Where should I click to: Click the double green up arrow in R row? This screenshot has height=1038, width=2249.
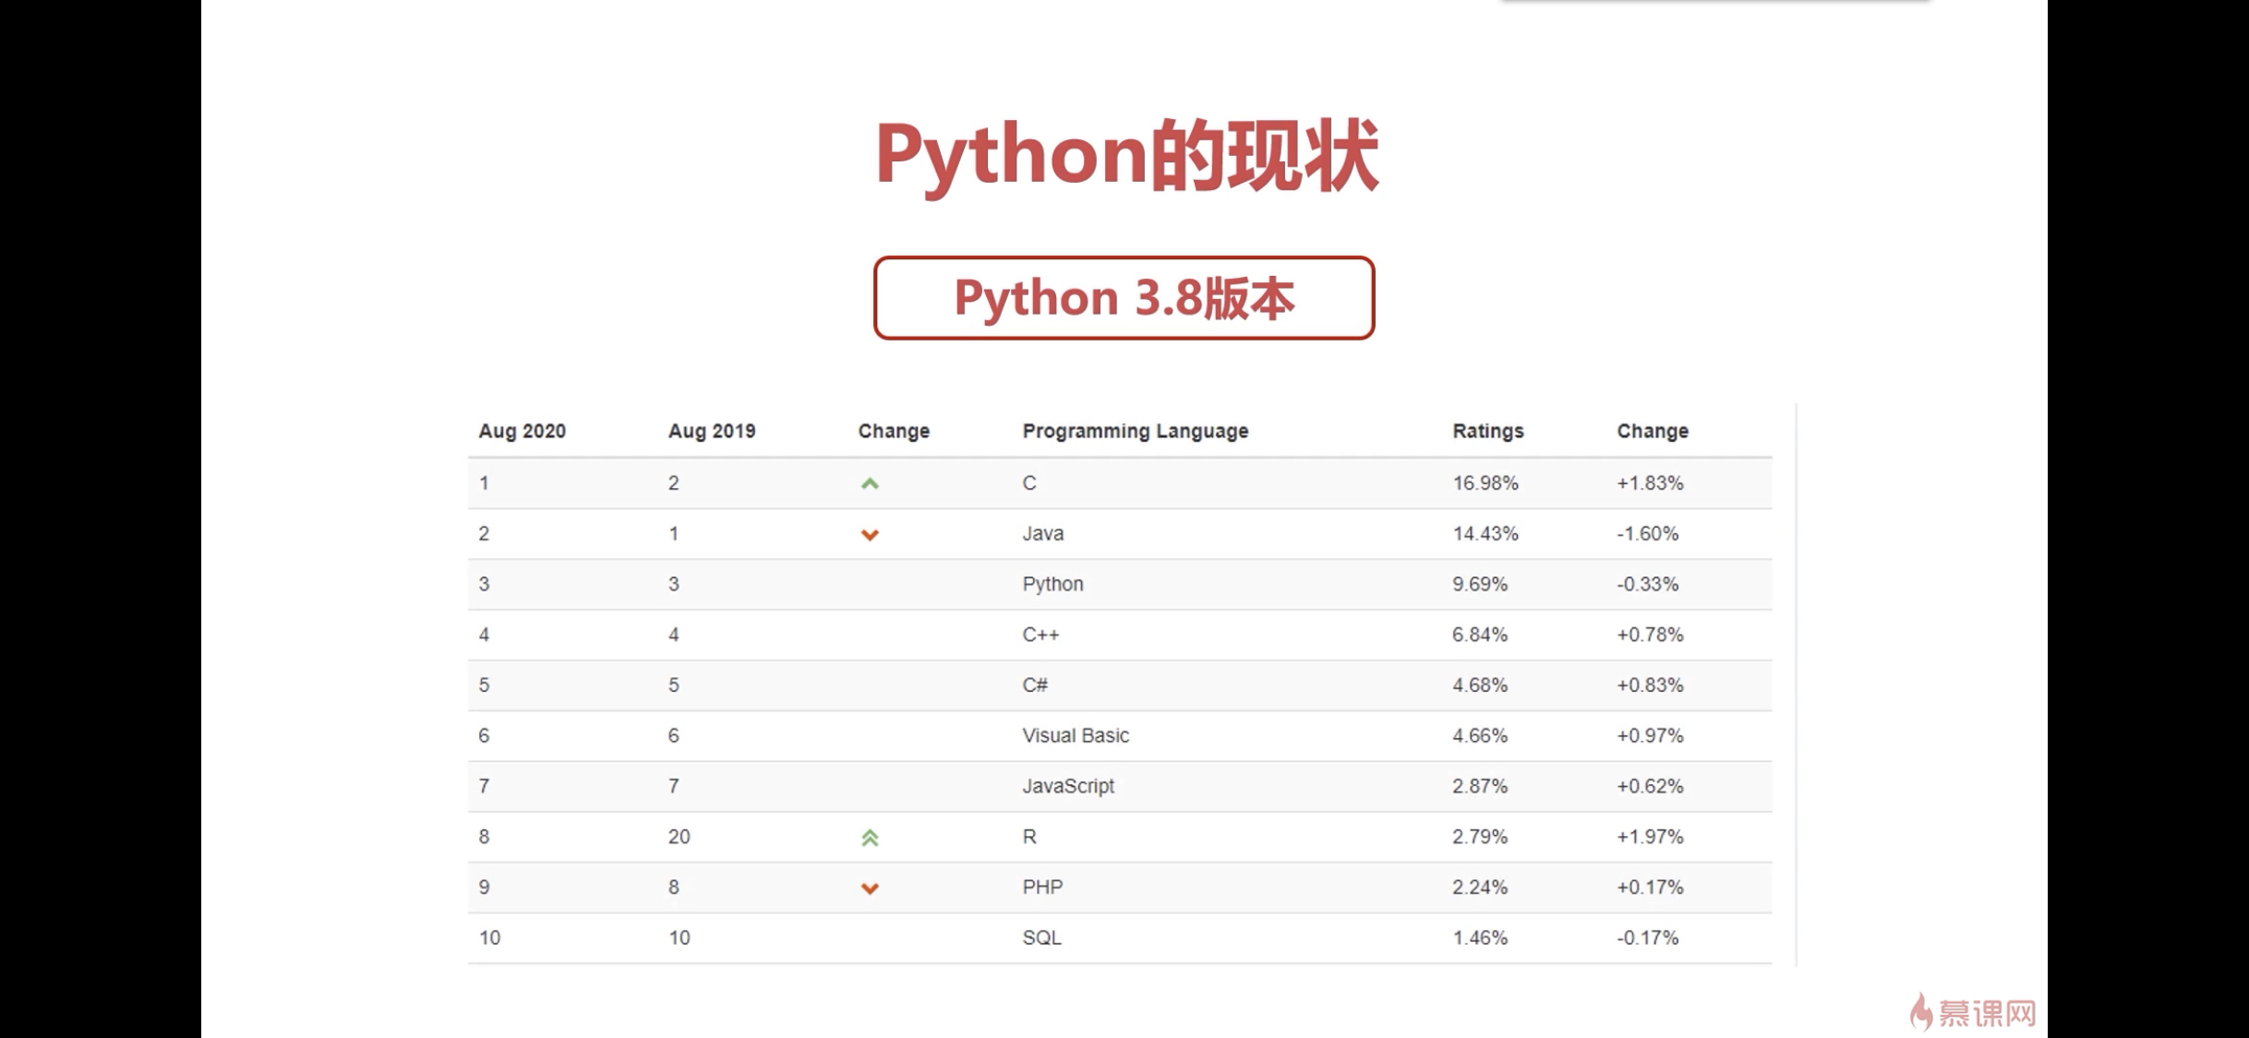coord(870,838)
